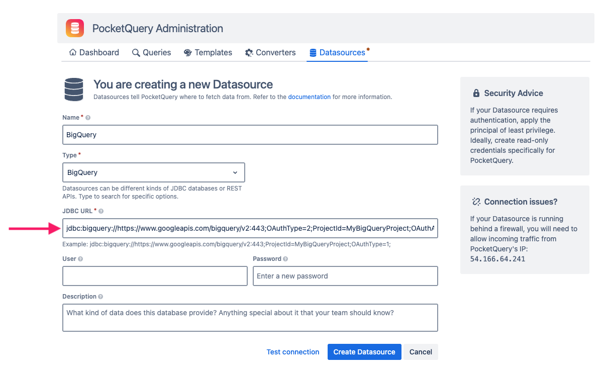The height and width of the screenshot is (374, 606).
Task: Select the Templates icon in the navigation
Action: pos(187,52)
